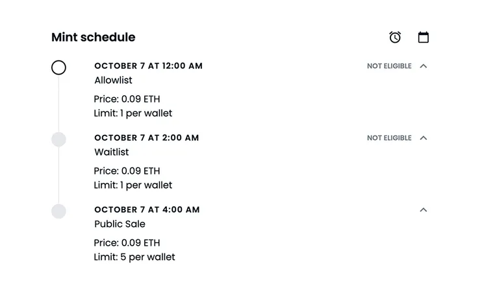Click the Waitlist stage name
The image size is (499, 293).
coord(111,152)
